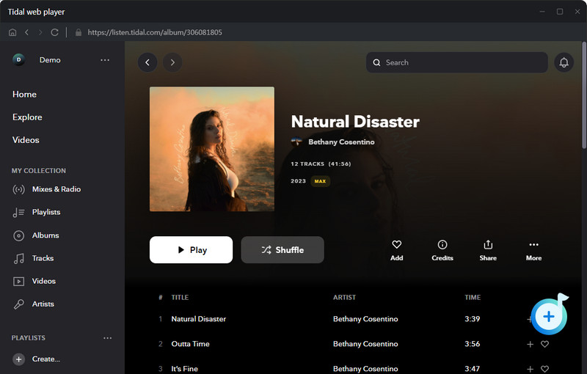Screen dimensions: 587x374
Task: Click the 3:39 time of Natural Disaster
Action: tap(473, 319)
